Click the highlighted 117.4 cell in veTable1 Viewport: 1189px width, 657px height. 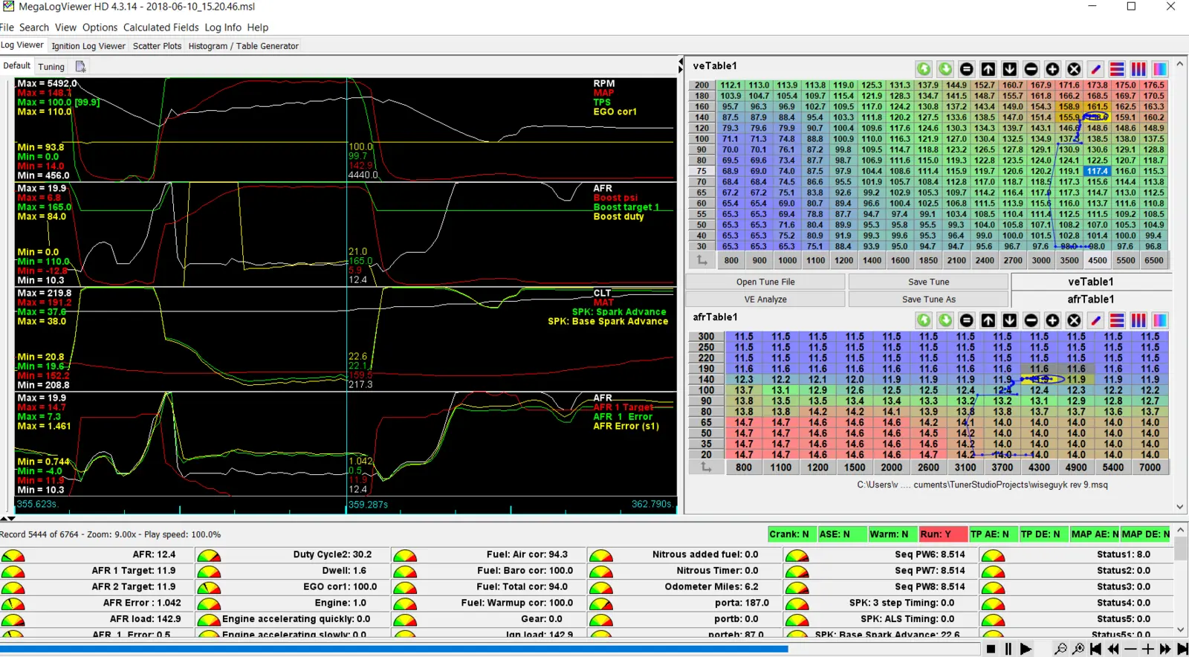point(1097,171)
